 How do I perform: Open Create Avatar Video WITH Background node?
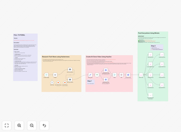pyautogui.click(x=106, y=70)
